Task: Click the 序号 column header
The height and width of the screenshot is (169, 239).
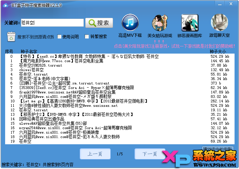Action: [9, 52]
